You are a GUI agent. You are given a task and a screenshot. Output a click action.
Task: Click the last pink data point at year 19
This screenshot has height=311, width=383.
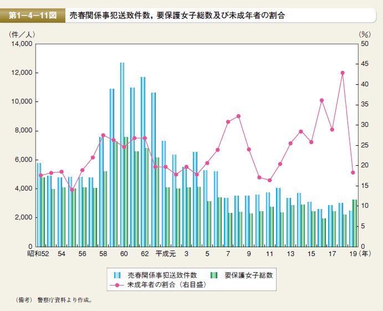pyautogui.click(x=353, y=172)
